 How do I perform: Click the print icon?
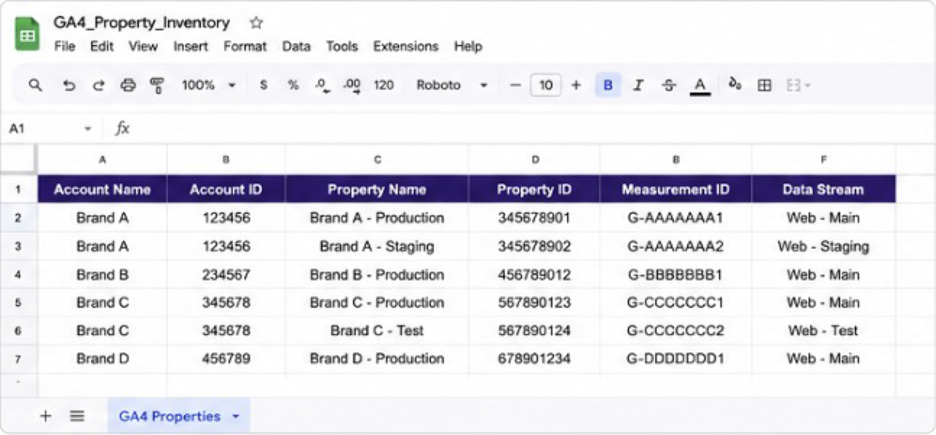pyautogui.click(x=128, y=85)
